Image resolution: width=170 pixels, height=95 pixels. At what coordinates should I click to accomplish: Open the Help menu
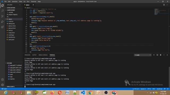point(39,2)
